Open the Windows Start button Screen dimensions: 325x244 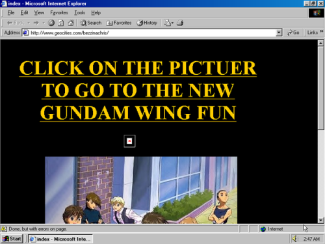12,239
